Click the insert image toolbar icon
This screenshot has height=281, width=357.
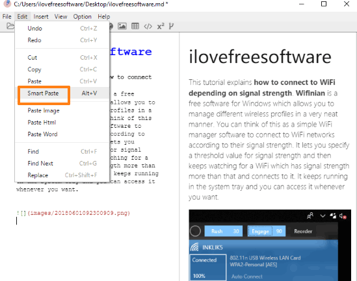tap(122, 27)
